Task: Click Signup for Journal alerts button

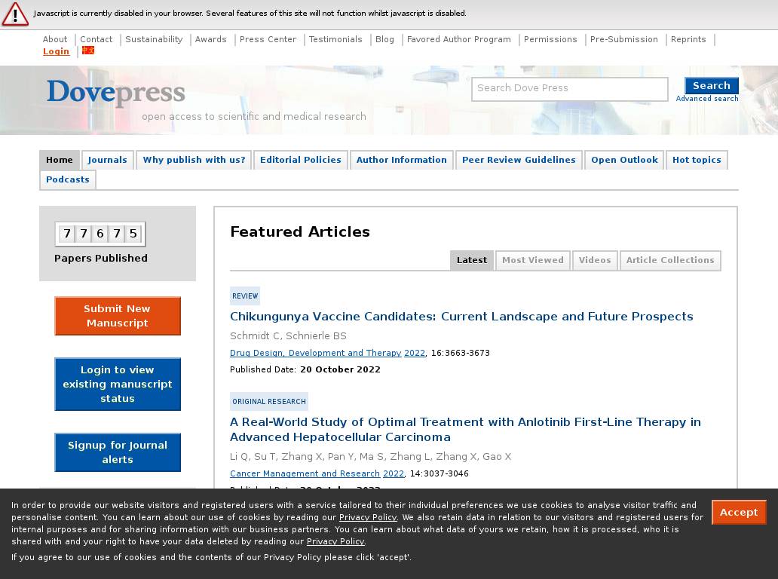Action: pyautogui.click(x=118, y=452)
